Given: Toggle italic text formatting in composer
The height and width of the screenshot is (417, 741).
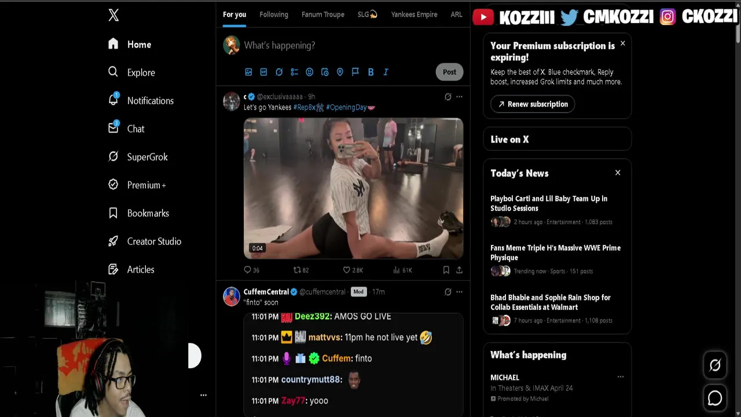Looking at the screenshot, I should tap(386, 72).
